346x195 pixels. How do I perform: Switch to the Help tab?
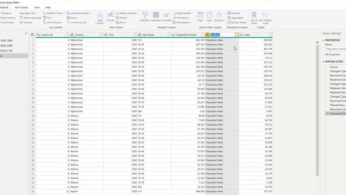click(48, 7)
